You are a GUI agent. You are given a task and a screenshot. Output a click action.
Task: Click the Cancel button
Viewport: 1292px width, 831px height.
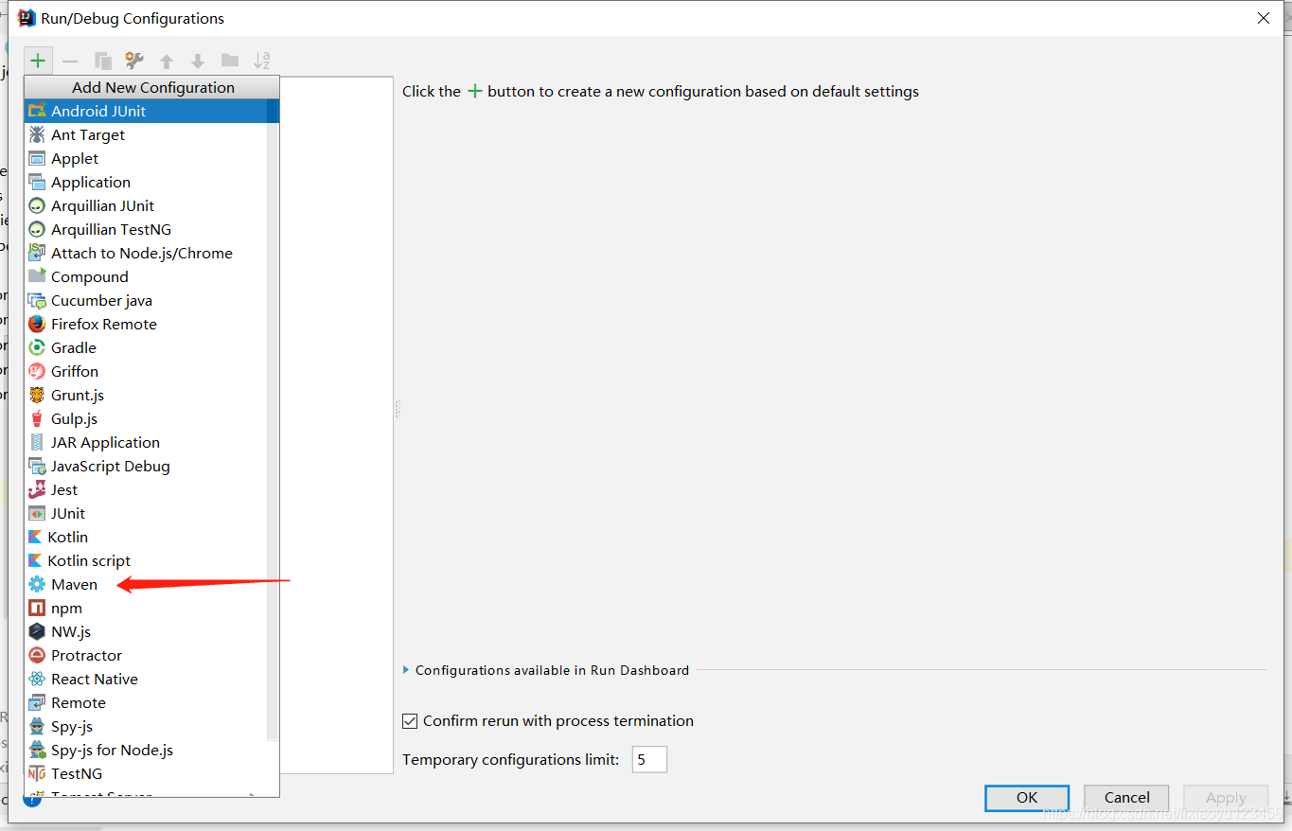click(1126, 798)
